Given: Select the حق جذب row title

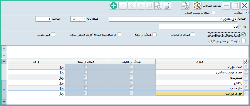Looking at the screenshot, I should [199, 88].
